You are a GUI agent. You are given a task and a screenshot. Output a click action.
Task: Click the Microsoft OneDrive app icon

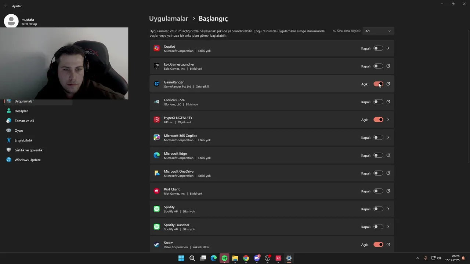(157, 173)
